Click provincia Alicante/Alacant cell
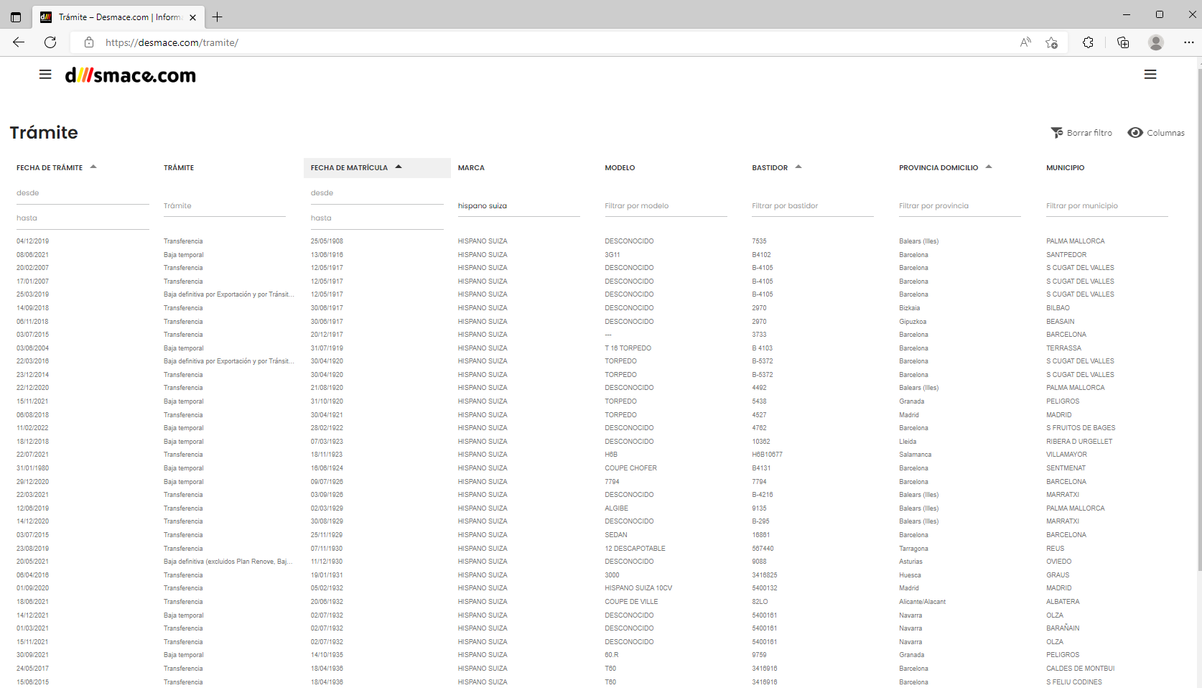Viewport: 1202px width, 688px height. pyautogui.click(x=923, y=602)
